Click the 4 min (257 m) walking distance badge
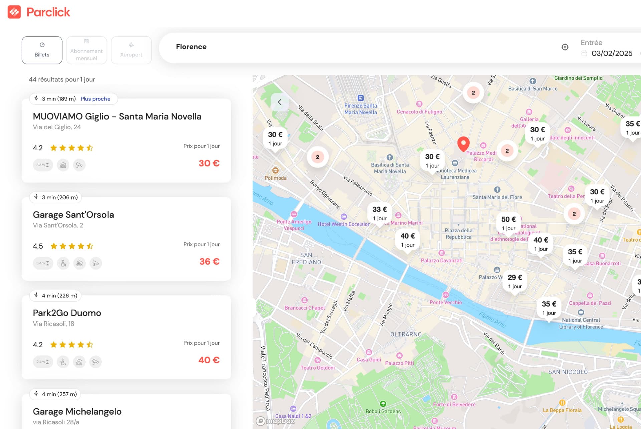The height and width of the screenshot is (429, 641). coord(55,394)
